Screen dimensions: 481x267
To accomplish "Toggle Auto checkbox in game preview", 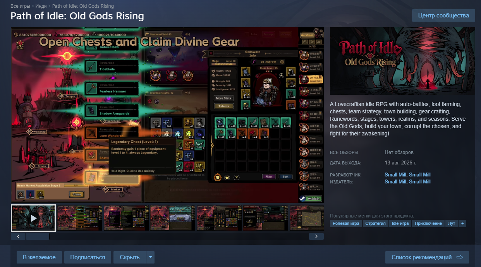I will (247, 34).
